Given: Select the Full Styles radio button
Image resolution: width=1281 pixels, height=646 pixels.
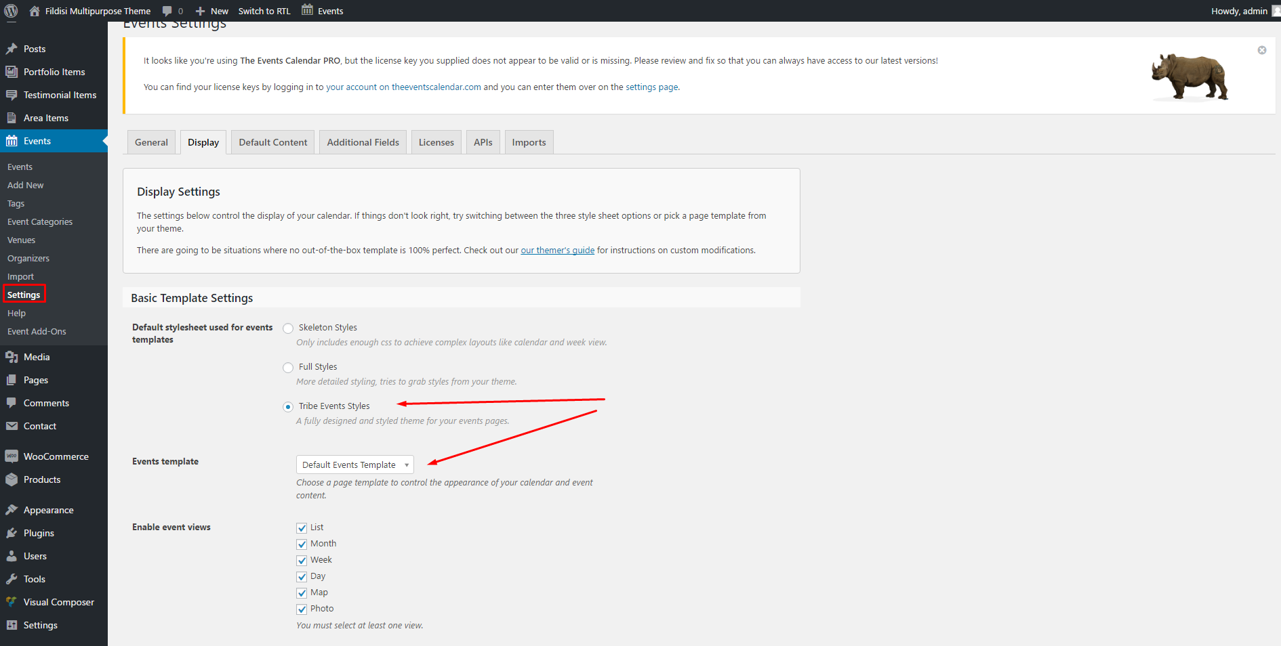Looking at the screenshot, I should (x=288, y=368).
